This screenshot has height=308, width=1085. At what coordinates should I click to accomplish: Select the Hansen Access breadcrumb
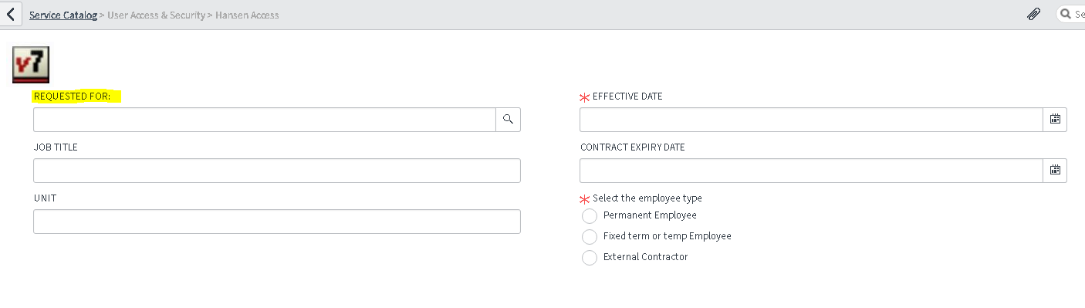246,15
